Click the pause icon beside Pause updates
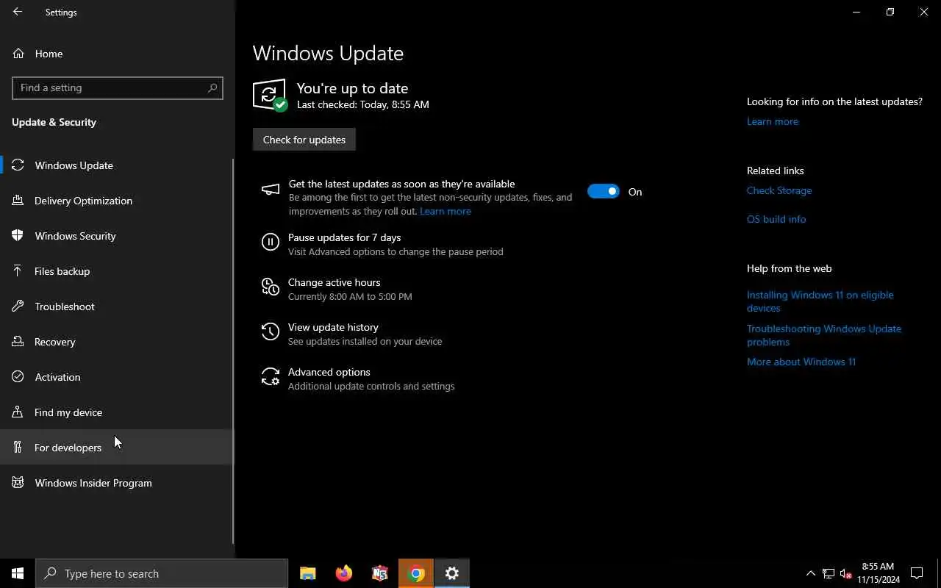This screenshot has width=941, height=588. coord(271,242)
